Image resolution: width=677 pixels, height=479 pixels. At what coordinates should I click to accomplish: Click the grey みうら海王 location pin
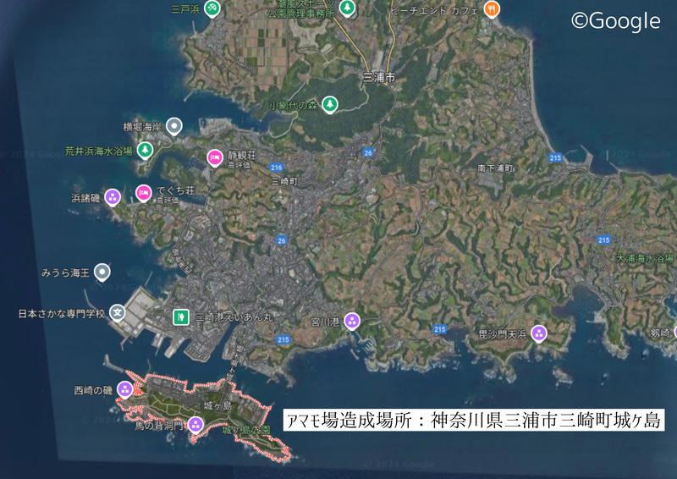[102, 273]
